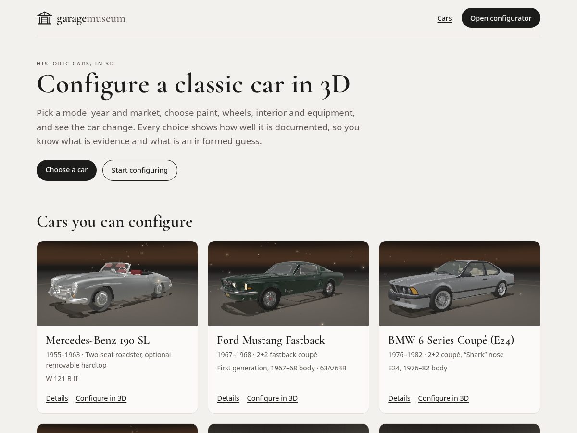Open the Mercedes-Benz 190 SL car thumbnail
This screenshot has width=577, height=433.
[117, 283]
